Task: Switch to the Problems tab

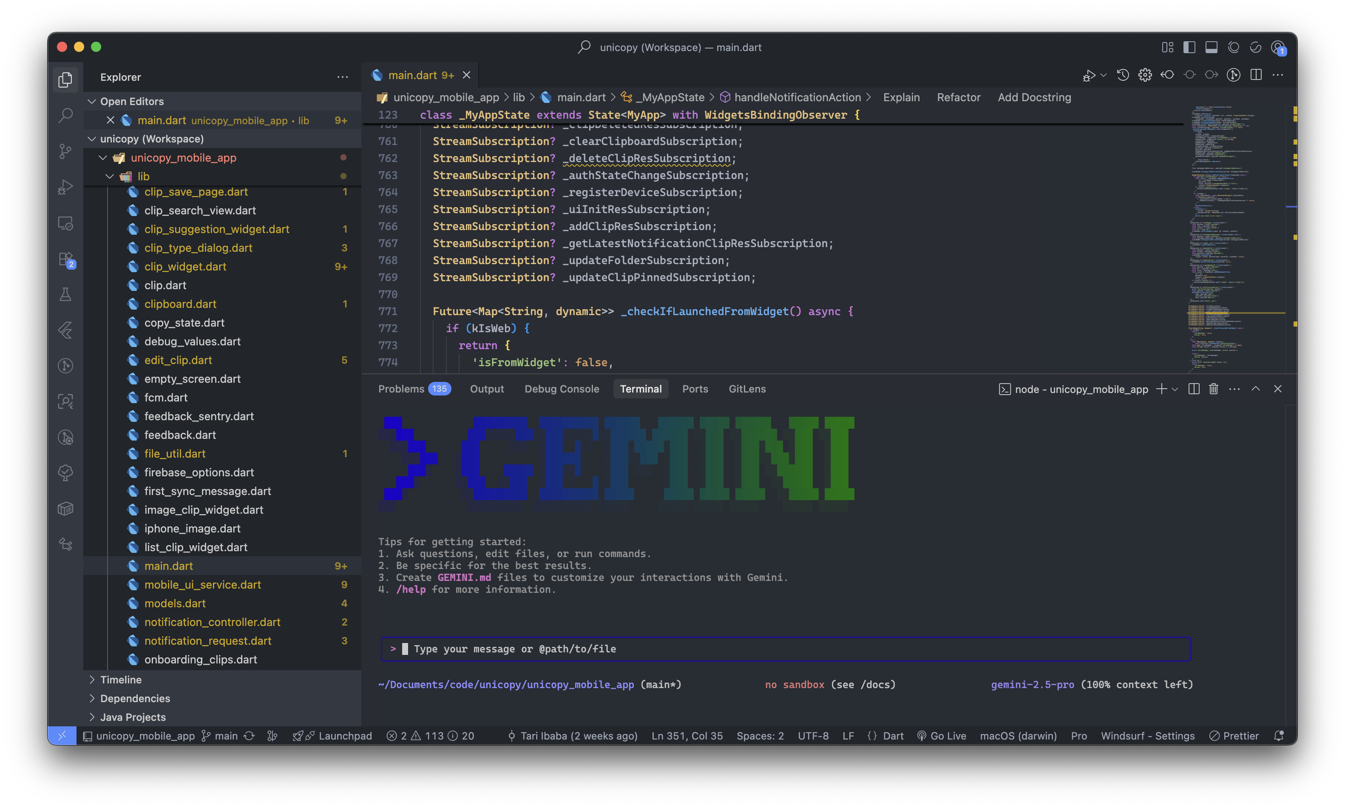Action: click(x=414, y=389)
